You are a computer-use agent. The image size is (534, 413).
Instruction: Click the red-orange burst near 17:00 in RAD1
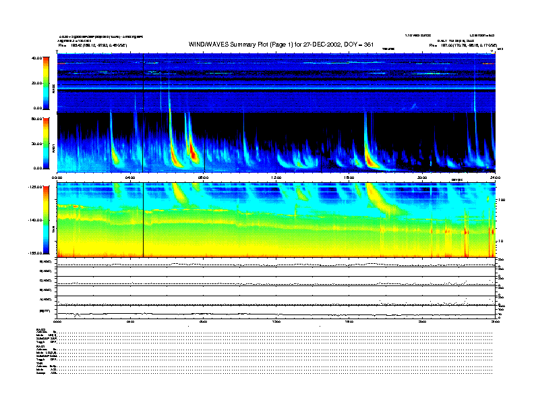coord(370,159)
